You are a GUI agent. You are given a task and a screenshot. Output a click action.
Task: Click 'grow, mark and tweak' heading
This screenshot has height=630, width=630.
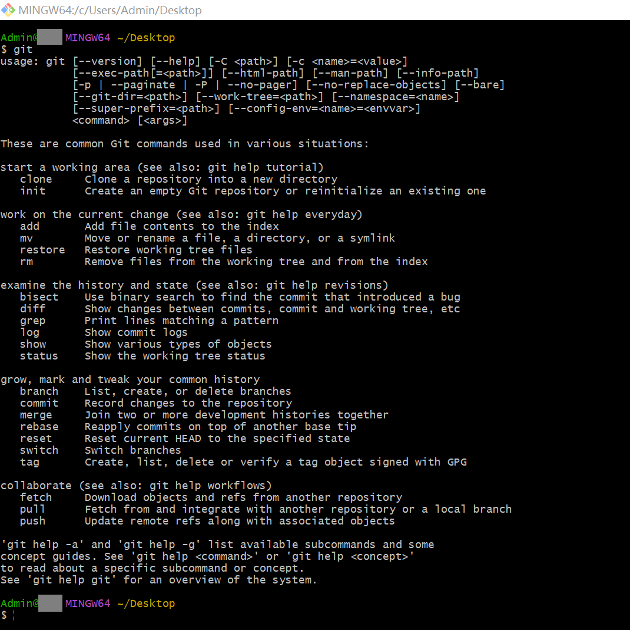point(130,380)
